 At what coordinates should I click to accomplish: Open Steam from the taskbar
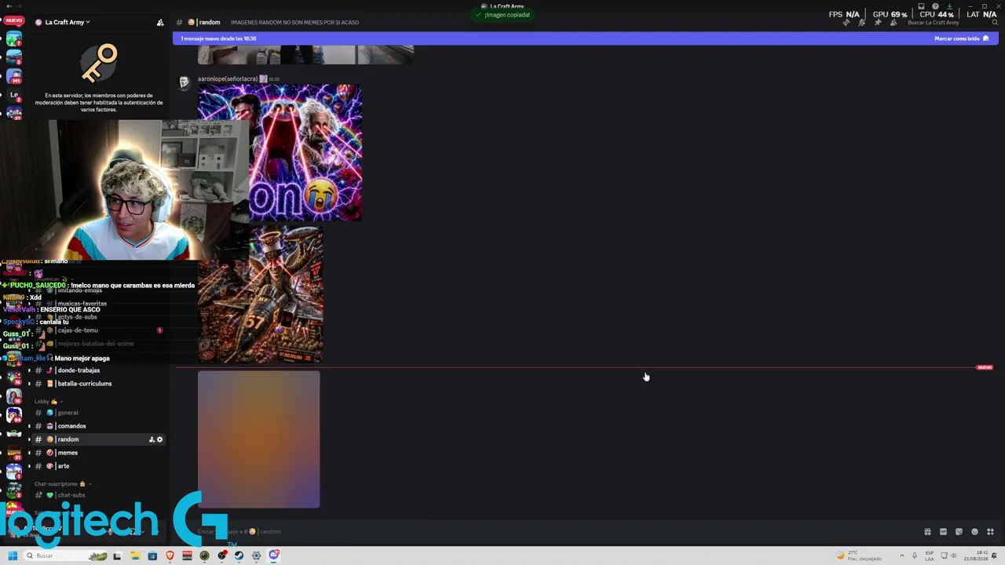[239, 556]
